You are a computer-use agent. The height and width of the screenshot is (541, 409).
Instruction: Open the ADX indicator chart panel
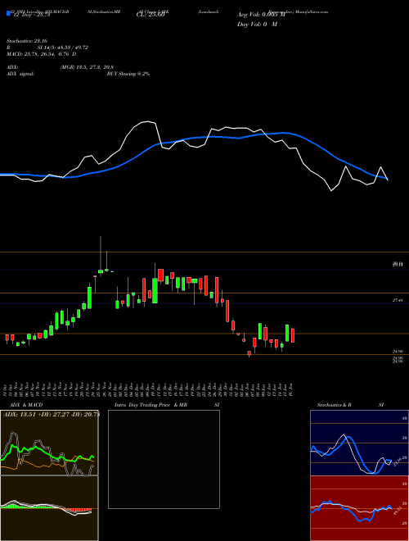(x=49, y=443)
